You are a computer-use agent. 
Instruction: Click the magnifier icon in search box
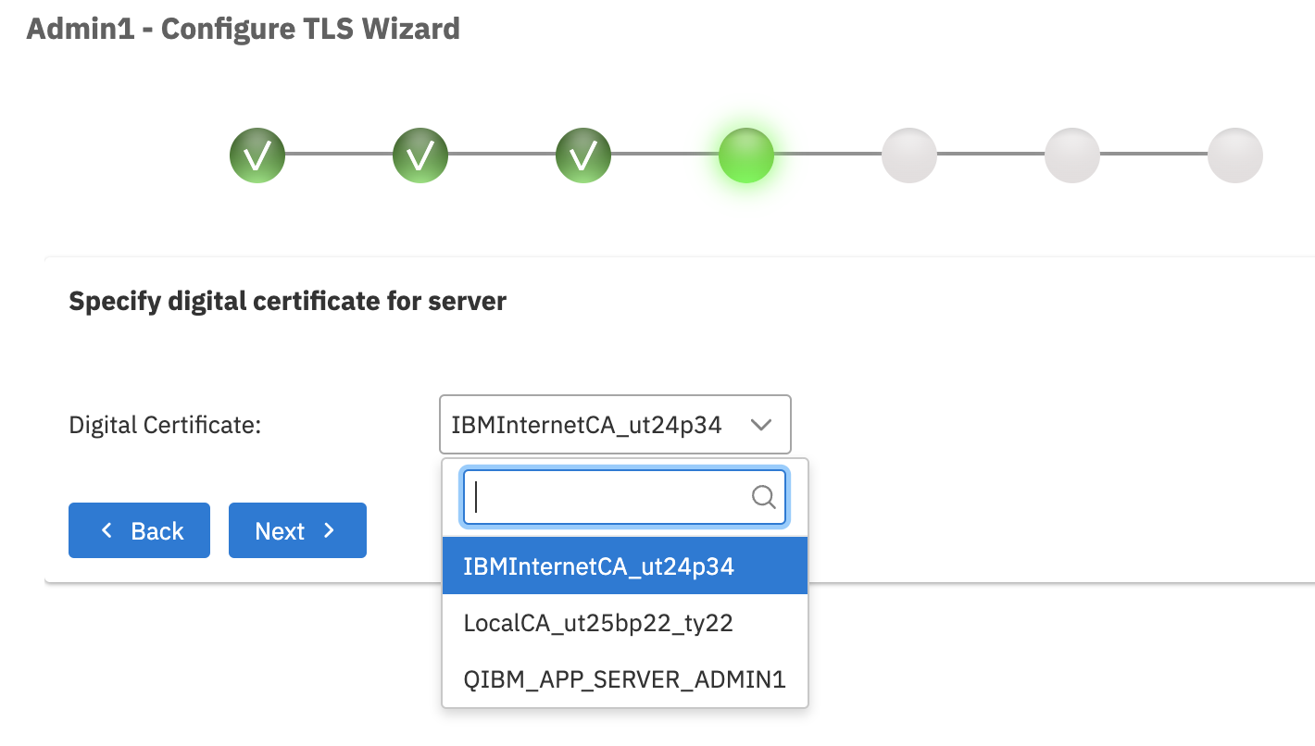(x=763, y=498)
